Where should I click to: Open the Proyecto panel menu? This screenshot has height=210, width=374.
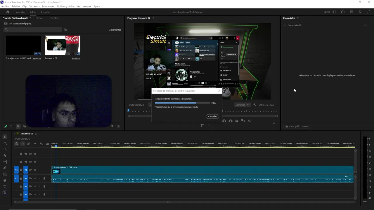point(30,18)
